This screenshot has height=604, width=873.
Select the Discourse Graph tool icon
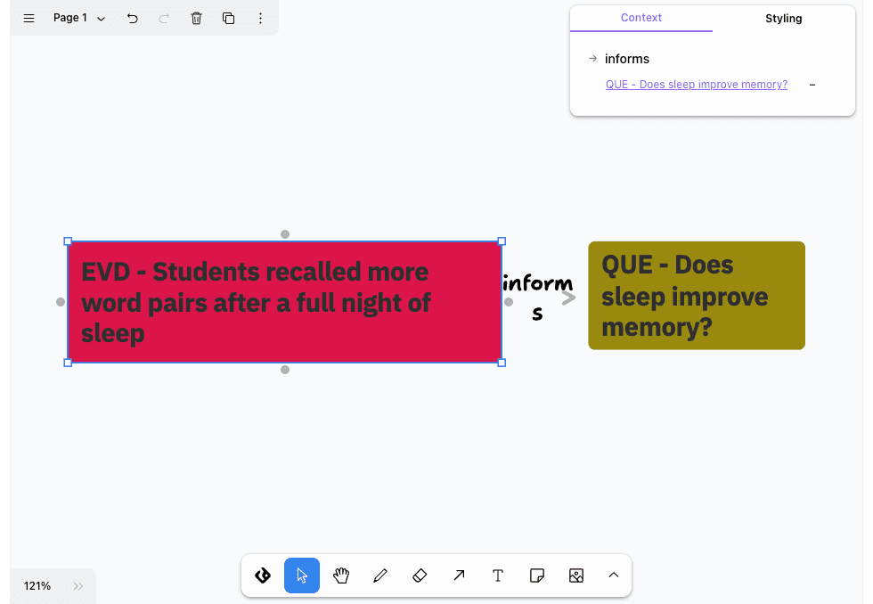point(263,575)
